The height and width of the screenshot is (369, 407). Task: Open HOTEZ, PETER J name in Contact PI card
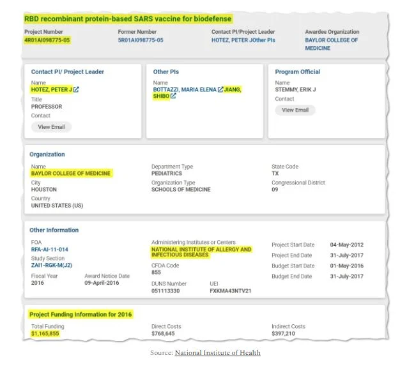click(x=51, y=90)
